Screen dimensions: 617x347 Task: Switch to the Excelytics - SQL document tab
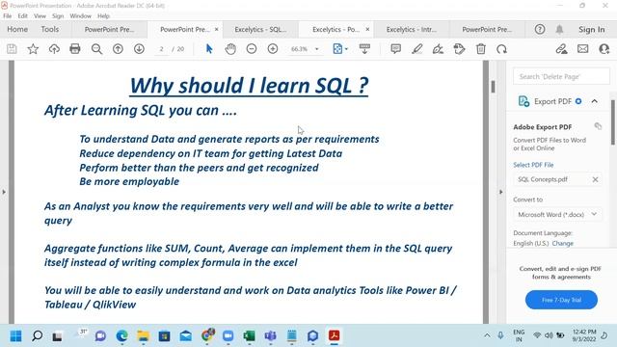tap(260, 30)
